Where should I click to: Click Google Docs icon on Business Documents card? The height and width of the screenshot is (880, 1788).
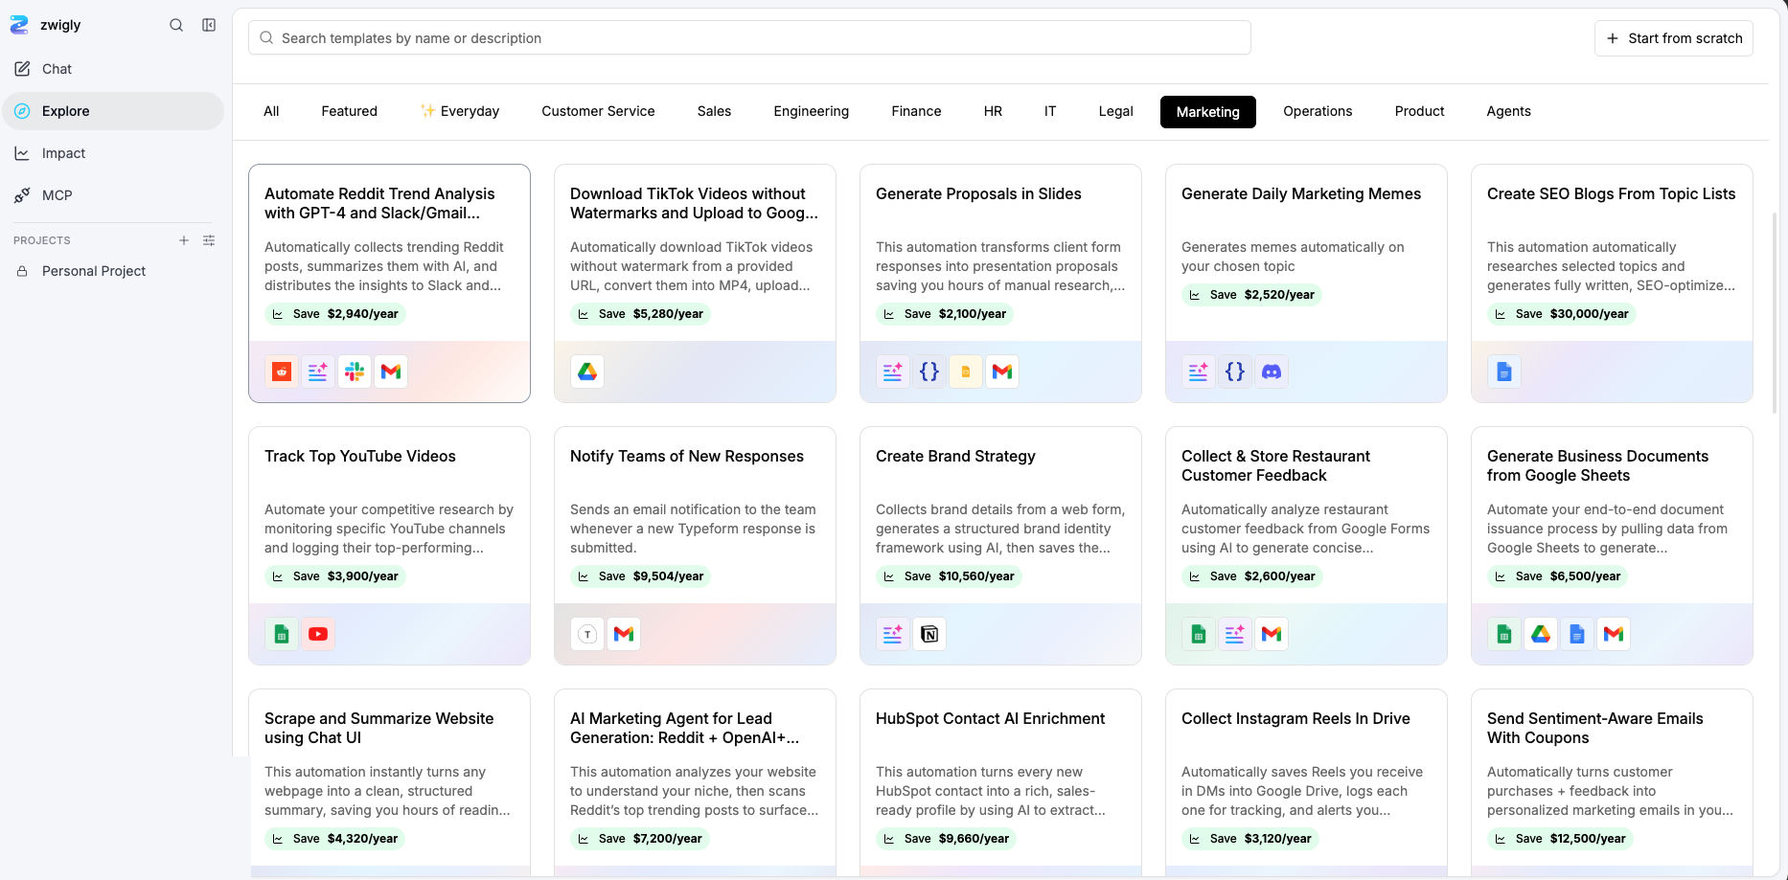1577,634
